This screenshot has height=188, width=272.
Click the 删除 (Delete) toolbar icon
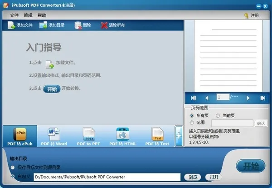click(78, 25)
